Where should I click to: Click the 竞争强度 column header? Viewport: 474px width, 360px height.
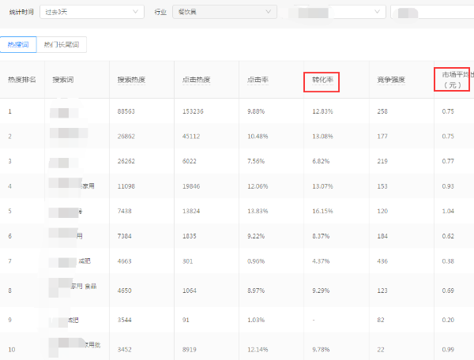click(391, 80)
